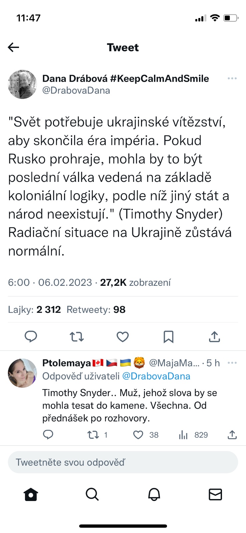Open more options on Dana Drábová's tweet
246x533 pixels.
(232, 79)
